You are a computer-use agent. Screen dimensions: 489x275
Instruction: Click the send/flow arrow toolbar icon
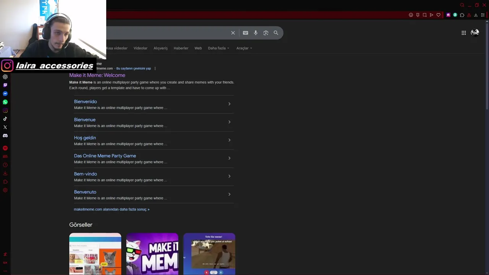point(431,15)
